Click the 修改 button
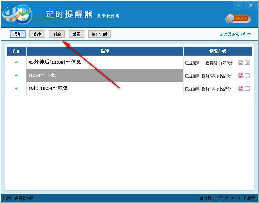 [37, 34]
